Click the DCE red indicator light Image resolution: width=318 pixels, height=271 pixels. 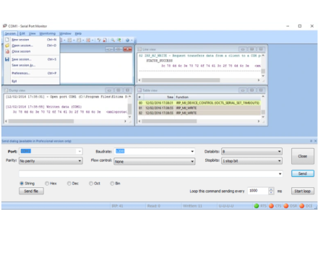click(301, 206)
